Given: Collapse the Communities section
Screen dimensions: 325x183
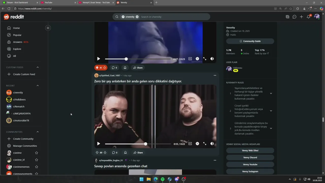Looking at the screenshot, I should (38, 132).
